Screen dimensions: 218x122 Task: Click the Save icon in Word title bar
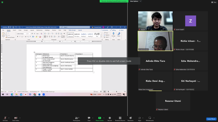point(13,27)
